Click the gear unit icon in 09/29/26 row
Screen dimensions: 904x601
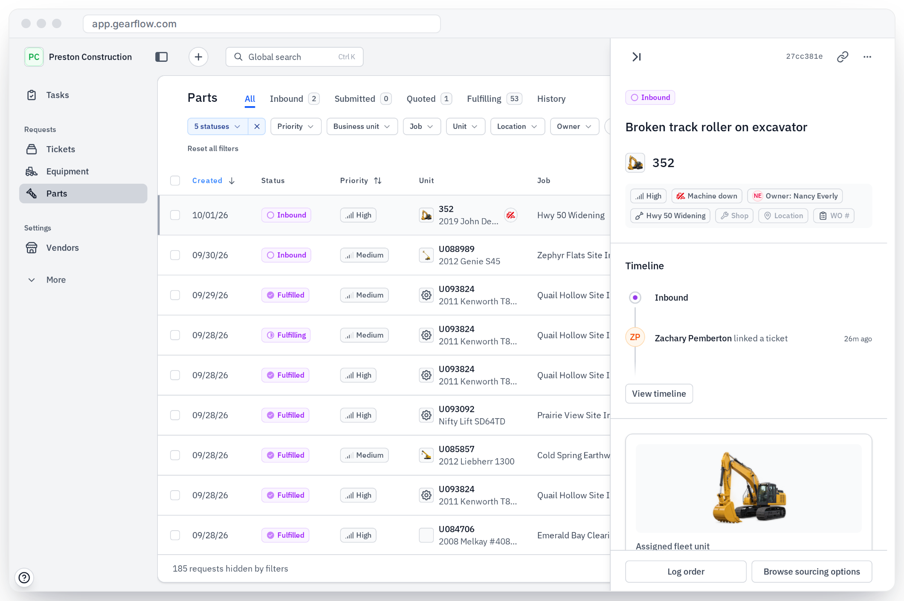pyautogui.click(x=426, y=295)
